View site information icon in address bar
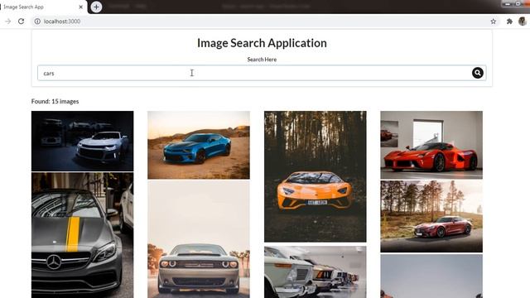 (x=37, y=22)
